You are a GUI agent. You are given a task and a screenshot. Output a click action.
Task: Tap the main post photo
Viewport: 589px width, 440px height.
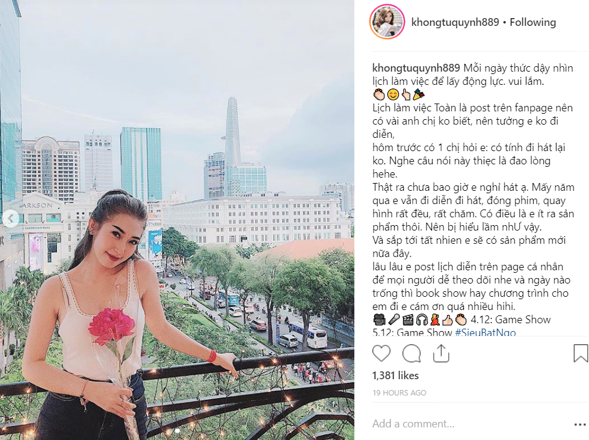(x=177, y=220)
